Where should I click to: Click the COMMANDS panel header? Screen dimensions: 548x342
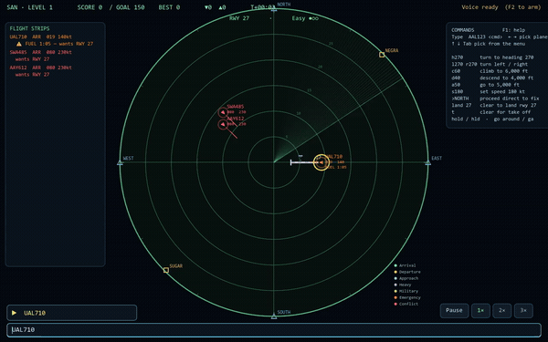pos(463,30)
